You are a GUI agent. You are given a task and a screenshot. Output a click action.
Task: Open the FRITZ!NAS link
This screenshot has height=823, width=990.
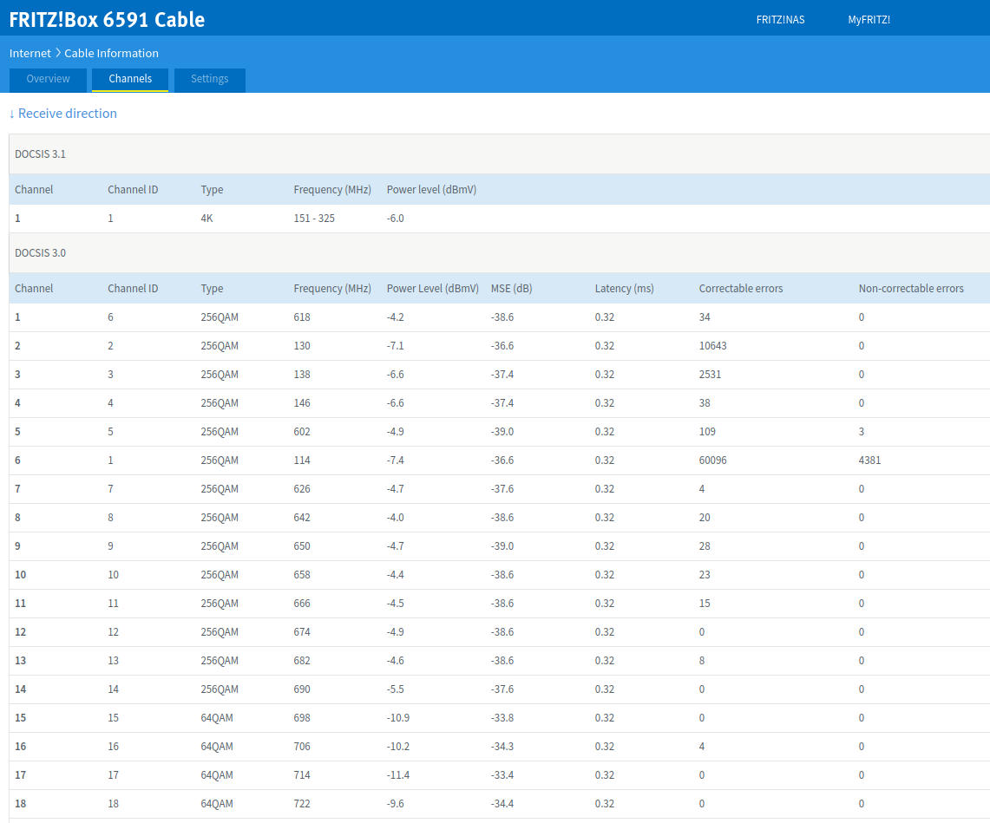[x=780, y=20]
